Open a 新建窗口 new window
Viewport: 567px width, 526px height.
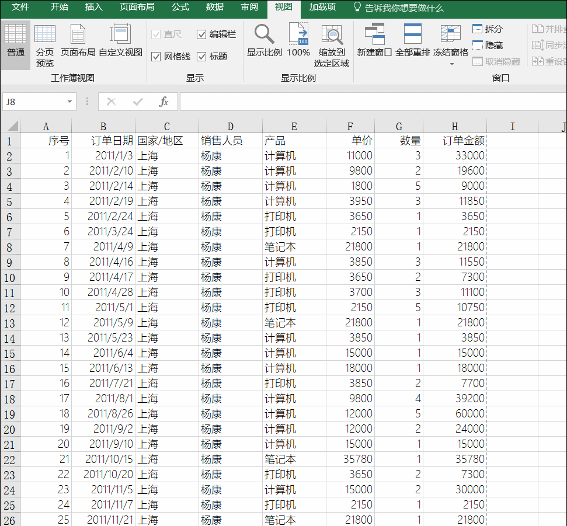click(374, 40)
